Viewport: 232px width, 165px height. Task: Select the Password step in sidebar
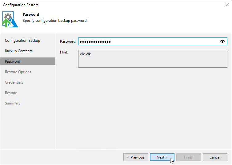click(x=28, y=61)
